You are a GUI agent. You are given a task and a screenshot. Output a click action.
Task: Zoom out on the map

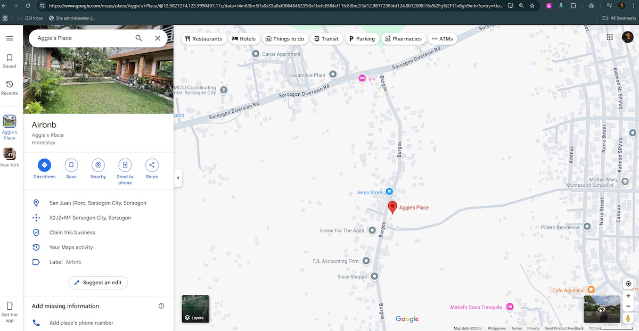coord(628,306)
